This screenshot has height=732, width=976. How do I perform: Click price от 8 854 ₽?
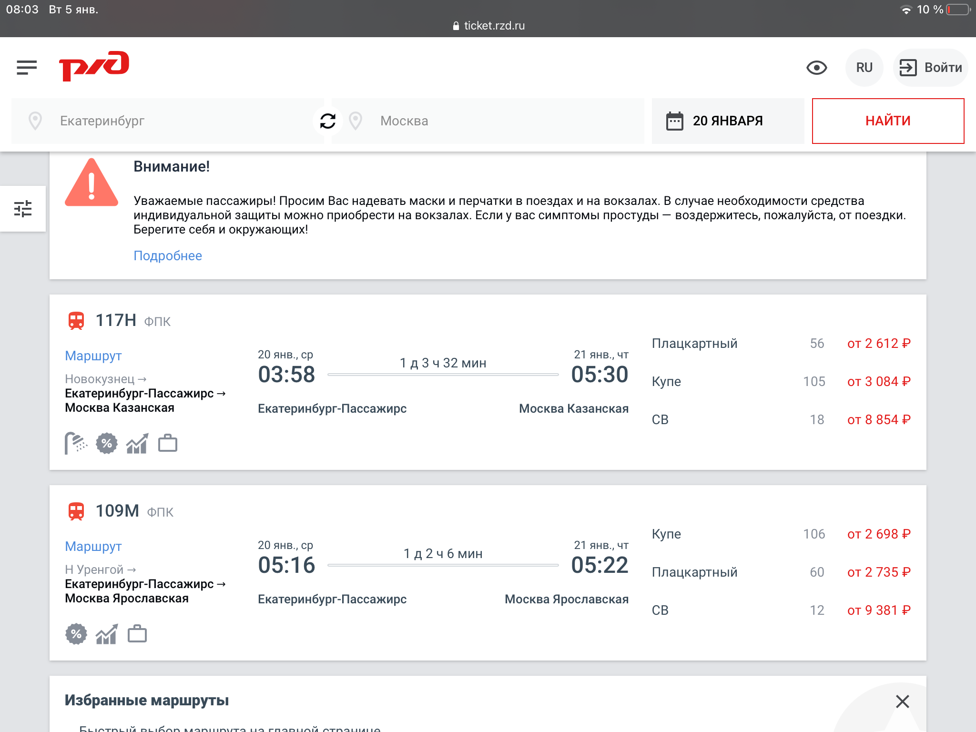click(x=879, y=420)
